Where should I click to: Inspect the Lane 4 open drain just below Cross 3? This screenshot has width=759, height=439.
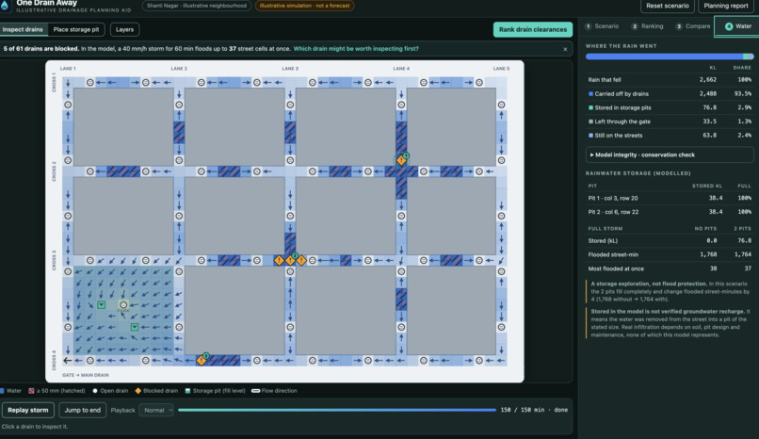pyautogui.click(x=401, y=271)
